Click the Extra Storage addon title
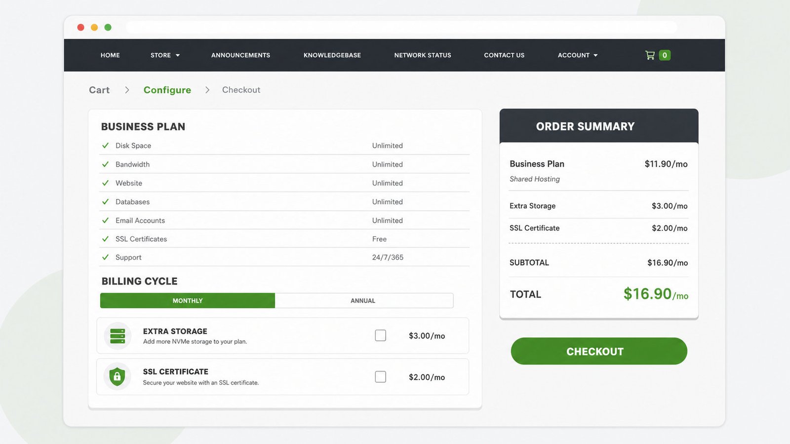The height and width of the screenshot is (444, 790). click(175, 331)
